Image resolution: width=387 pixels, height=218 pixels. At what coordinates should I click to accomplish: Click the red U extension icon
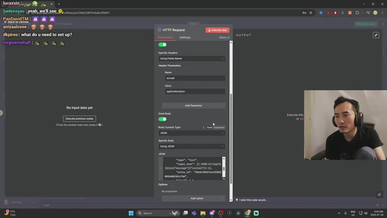(x=328, y=13)
